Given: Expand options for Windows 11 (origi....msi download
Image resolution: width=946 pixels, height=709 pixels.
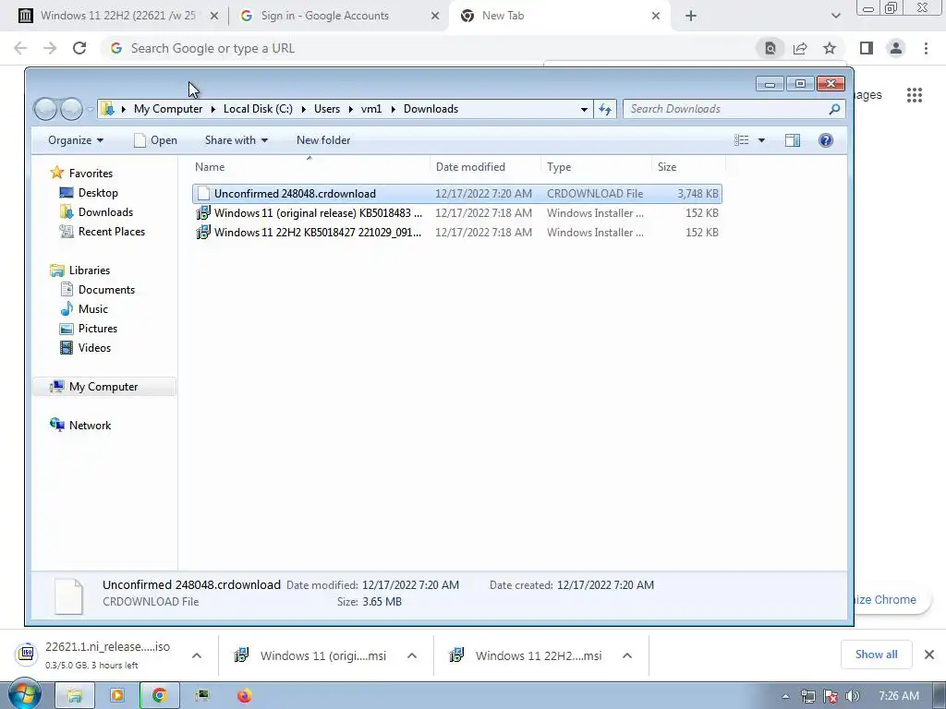Looking at the screenshot, I should [412, 655].
